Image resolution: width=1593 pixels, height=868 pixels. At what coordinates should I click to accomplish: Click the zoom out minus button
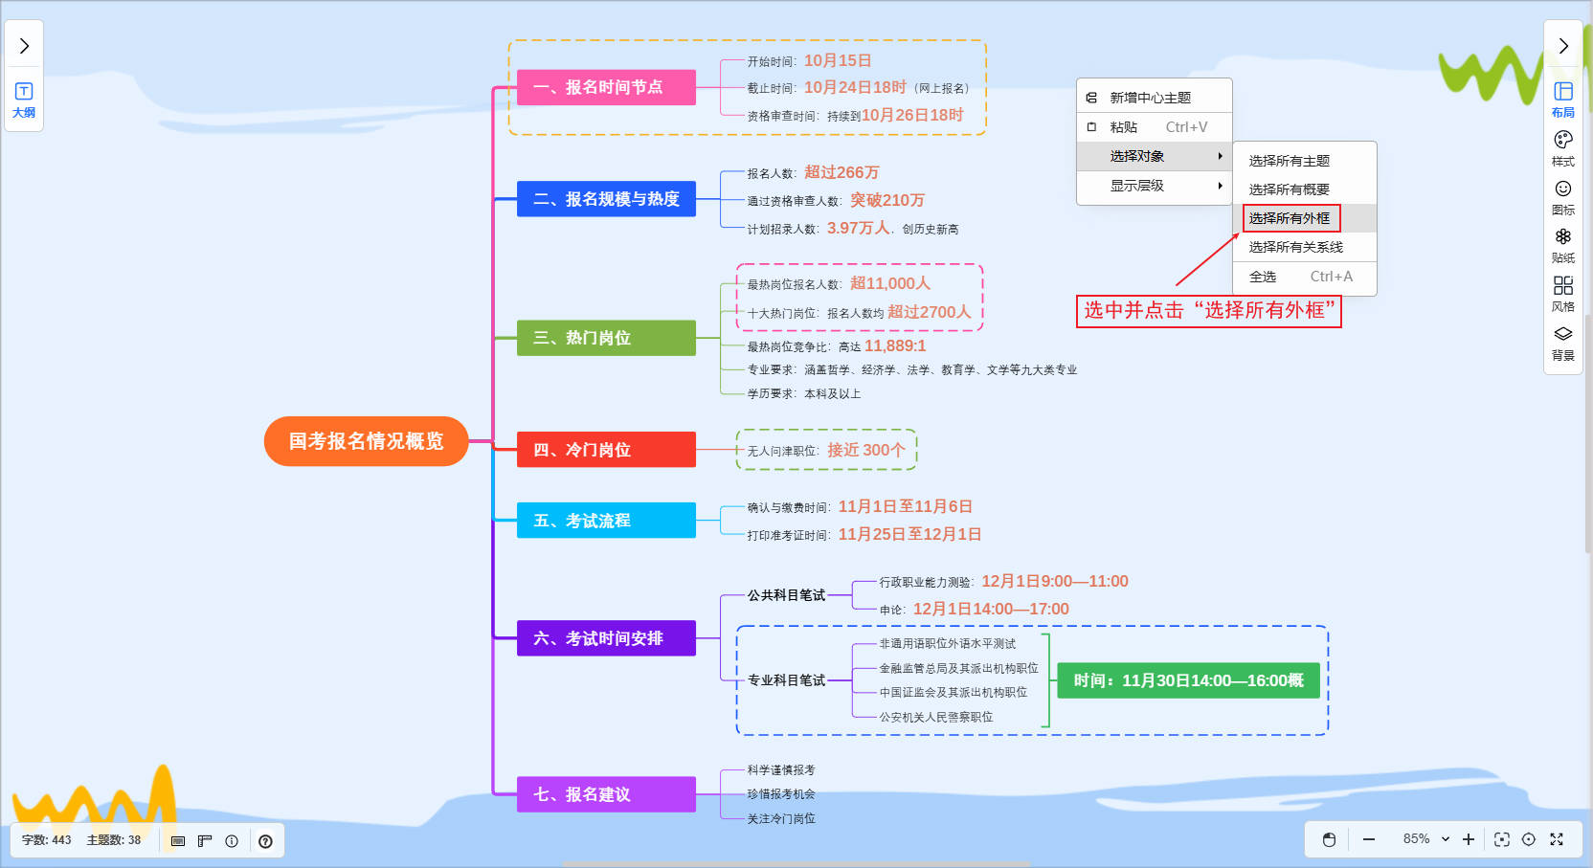tap(1369, 839)
